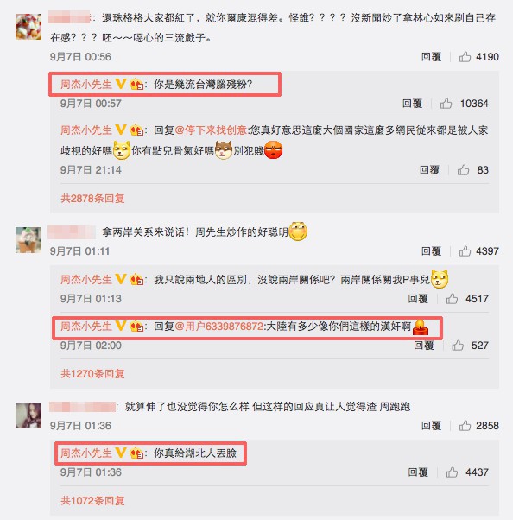Screen dimensions: 513x520
Task: Reply to the 00:57 response
Action: pos(412,104)
